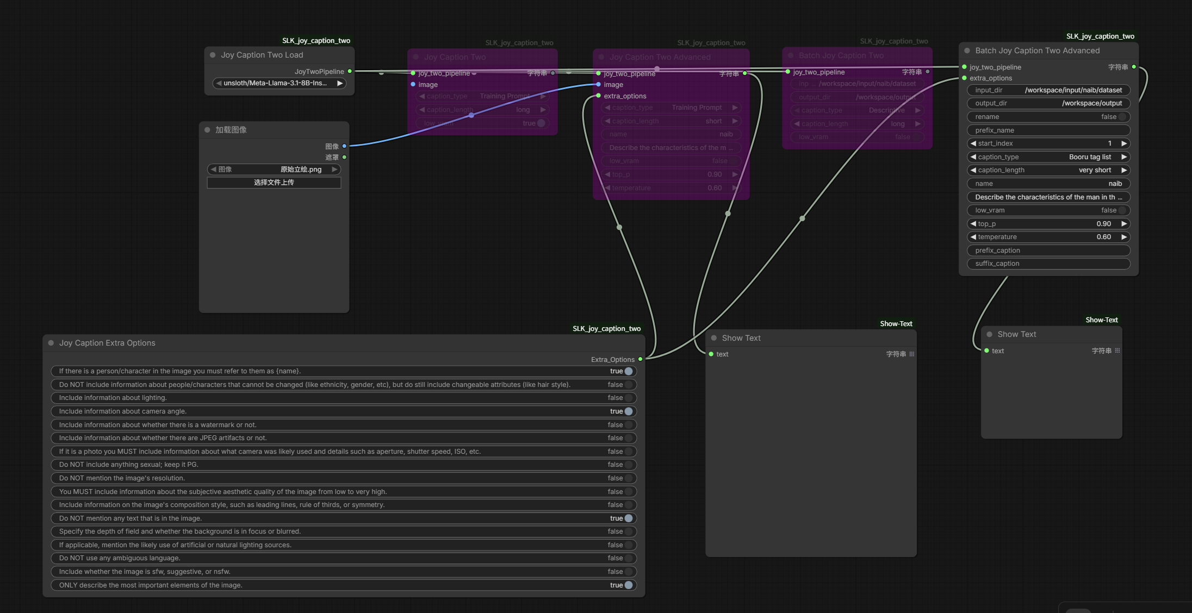The width and height of the screenshot is (1192, 613).
Task: Click the 图像 output socket on load image node
Action: (x=344, y=146)
